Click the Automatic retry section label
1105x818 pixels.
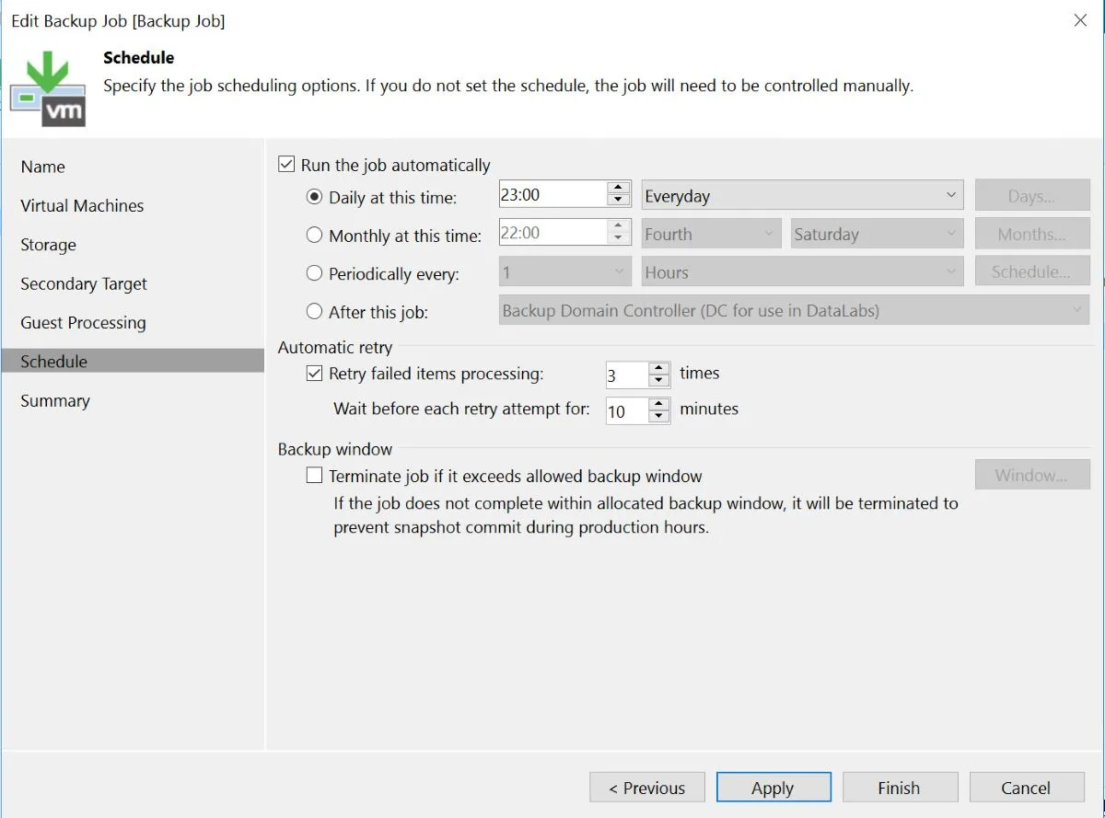pos(335,348)
